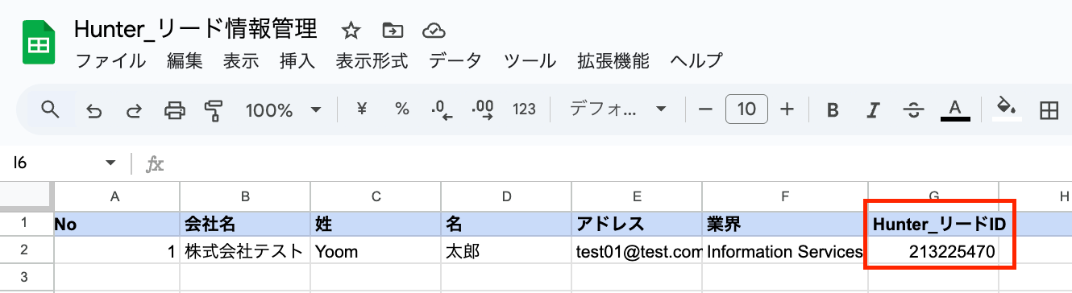Viewport: 1072px width, 293px height.
Task: Star the Hunter_リード情報管理 document
Action: pos(351,31)
